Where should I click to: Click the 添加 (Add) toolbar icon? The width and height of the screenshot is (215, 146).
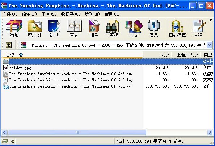14,28
